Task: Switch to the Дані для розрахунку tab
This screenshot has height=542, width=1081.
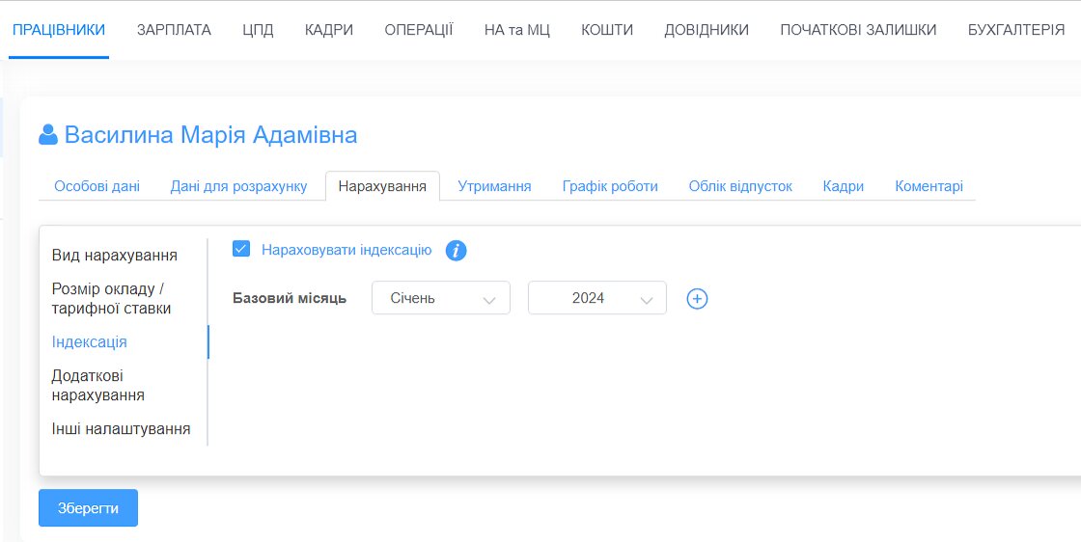Action: click(x=238, y=186)
